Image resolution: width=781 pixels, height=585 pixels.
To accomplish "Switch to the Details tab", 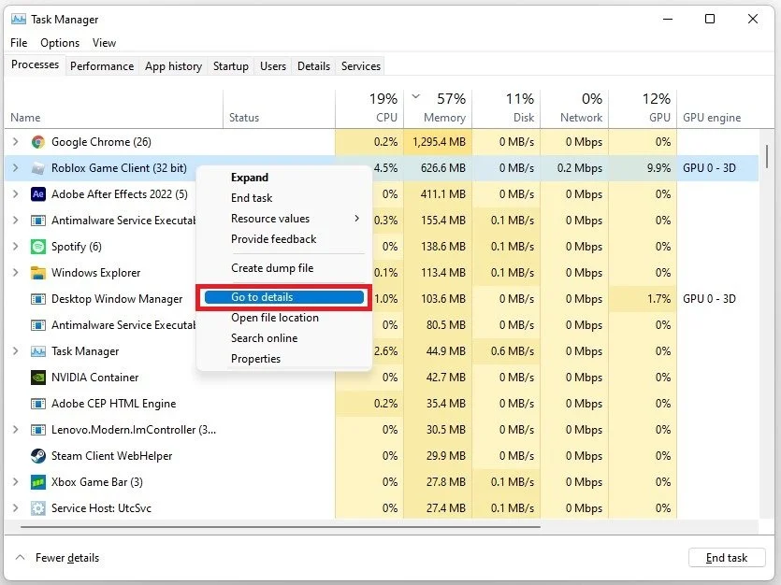I will 313,66.
